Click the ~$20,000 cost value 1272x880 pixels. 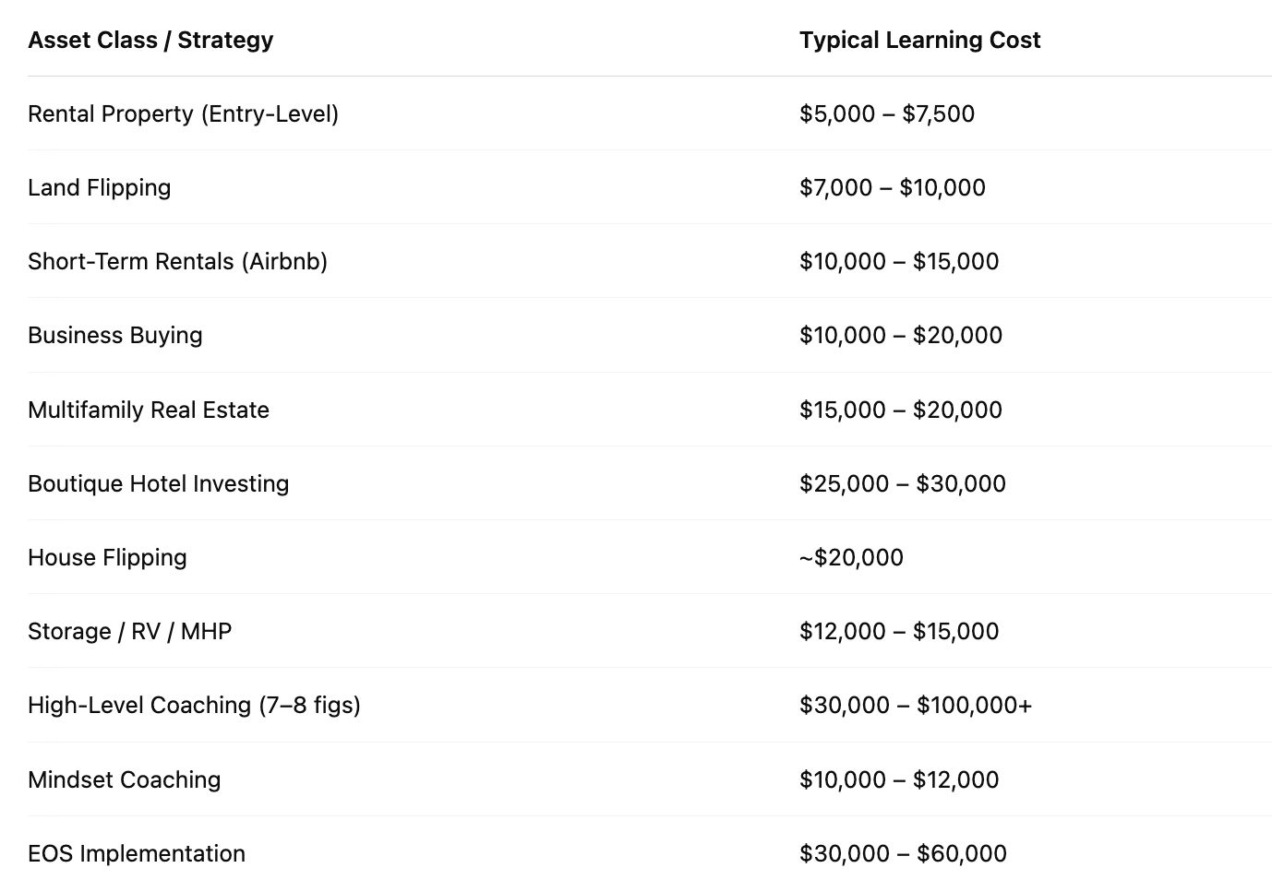(851, 557)
